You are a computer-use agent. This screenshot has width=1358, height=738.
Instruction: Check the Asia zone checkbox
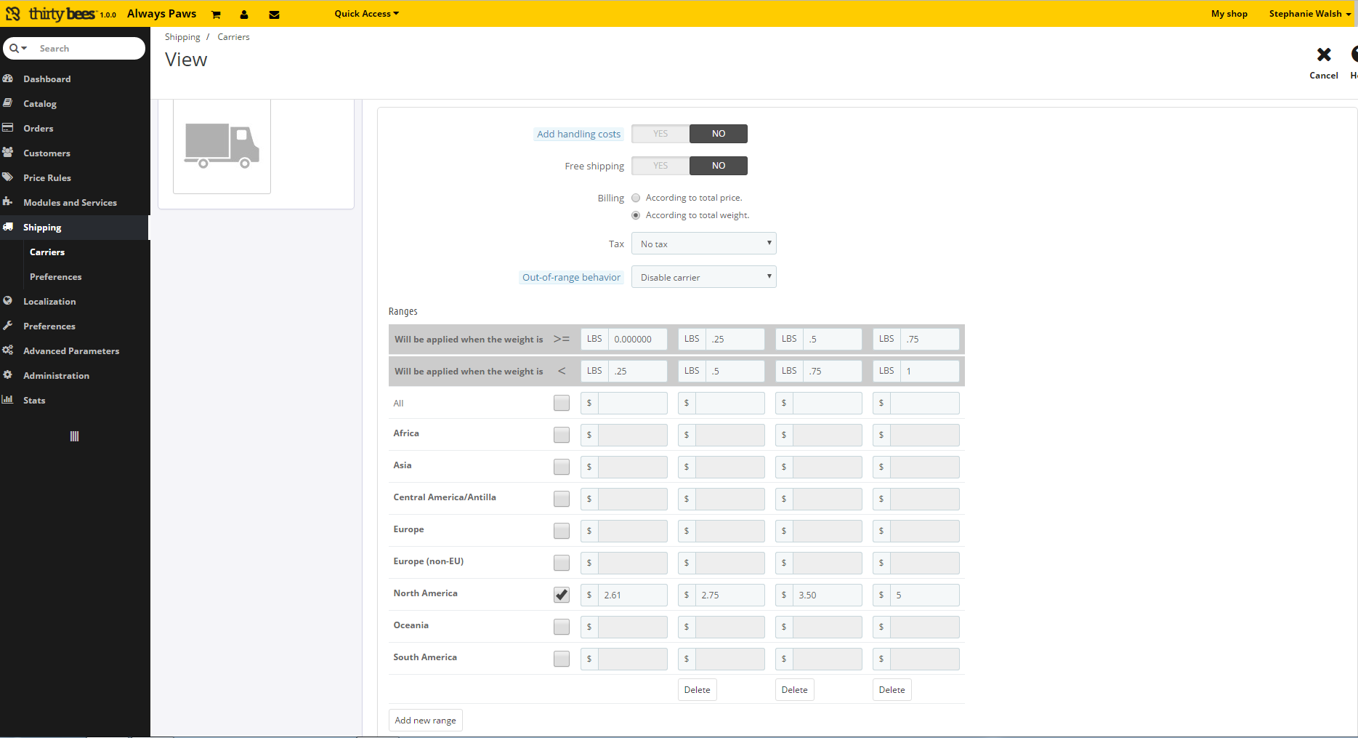[562, 467]
